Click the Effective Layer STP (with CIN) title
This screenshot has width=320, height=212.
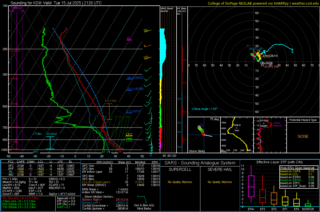point(280,162)
